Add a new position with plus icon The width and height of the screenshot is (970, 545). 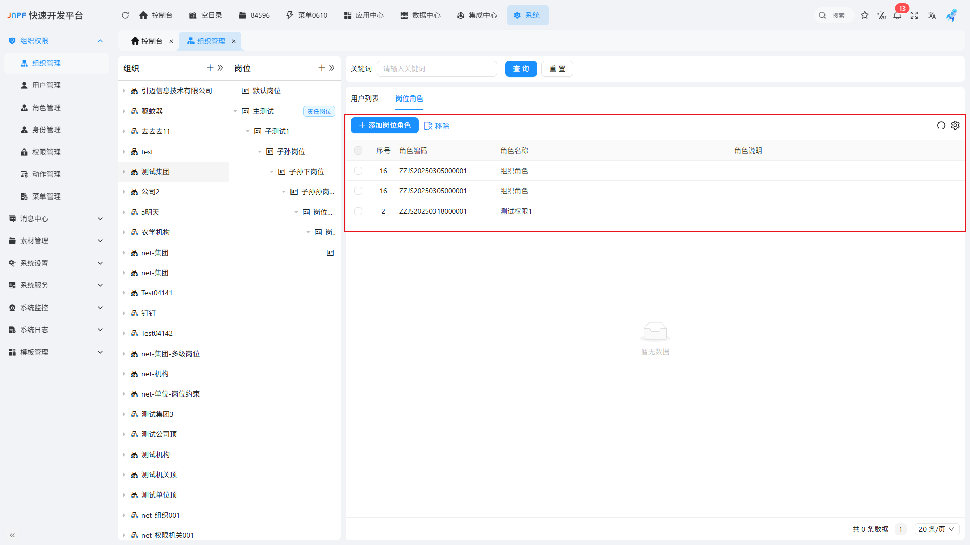[x=321, y=68]
